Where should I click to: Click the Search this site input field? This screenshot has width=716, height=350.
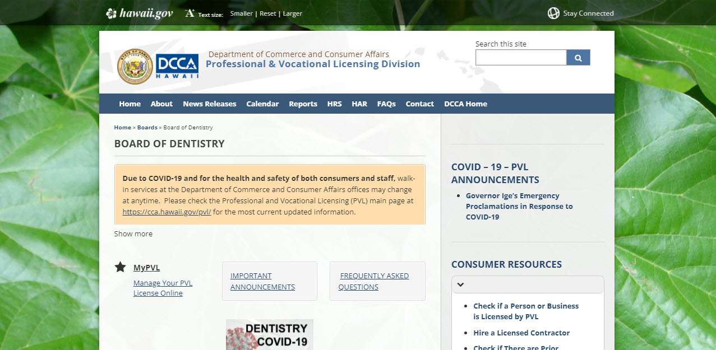click(520, 57)
